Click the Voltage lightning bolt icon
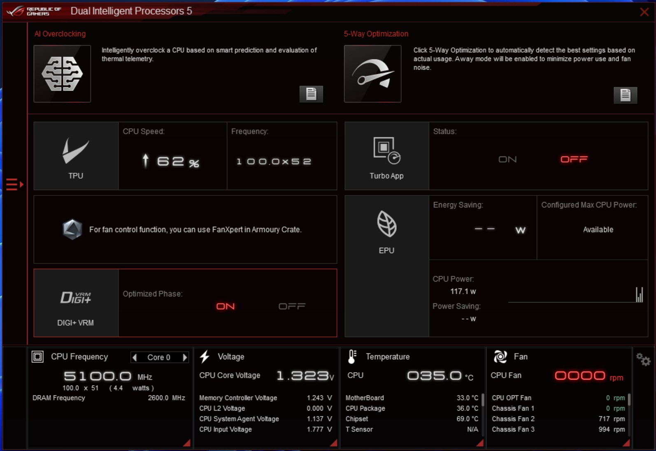 tap(205, 357)
